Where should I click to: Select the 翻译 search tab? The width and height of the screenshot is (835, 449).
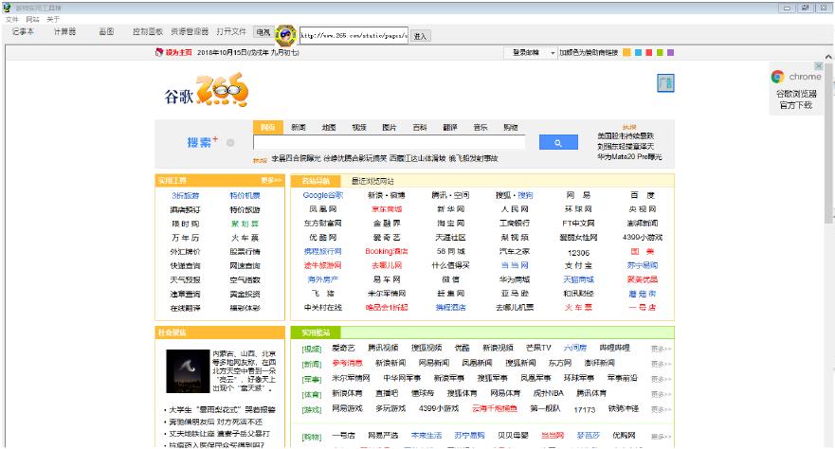[x=450, y=128]
